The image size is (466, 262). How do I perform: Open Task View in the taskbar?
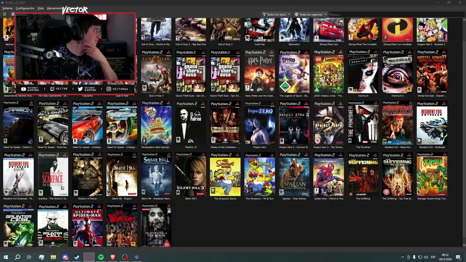[29, 257]
